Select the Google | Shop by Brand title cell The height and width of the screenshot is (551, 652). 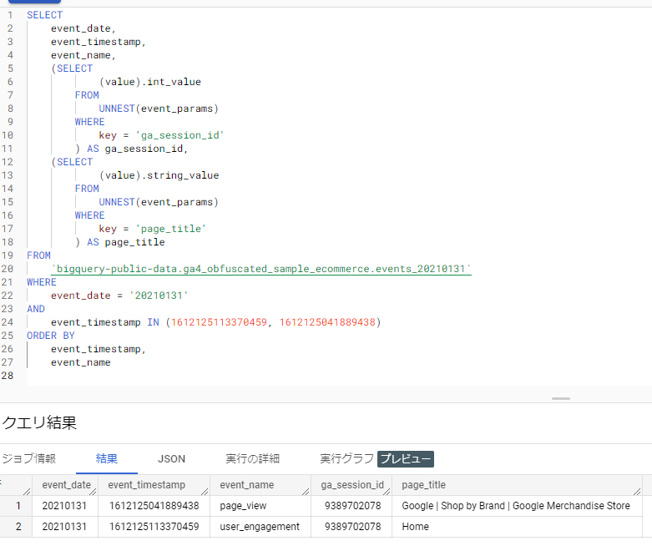(517, 506)
